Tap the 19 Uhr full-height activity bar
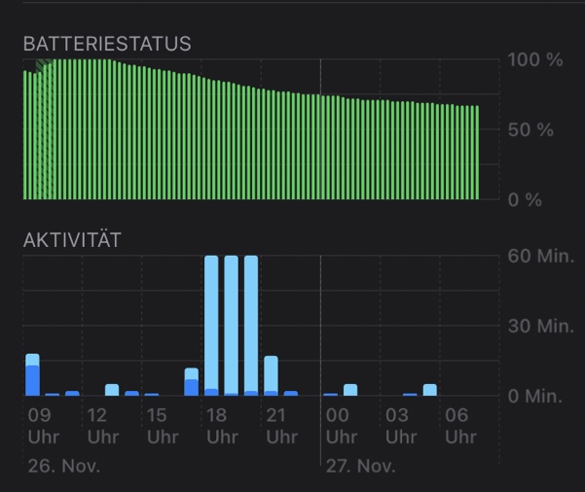 (232, 326)
